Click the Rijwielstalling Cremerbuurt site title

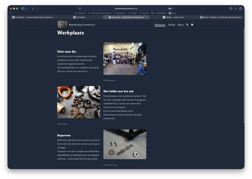click(x=82, y=24)
